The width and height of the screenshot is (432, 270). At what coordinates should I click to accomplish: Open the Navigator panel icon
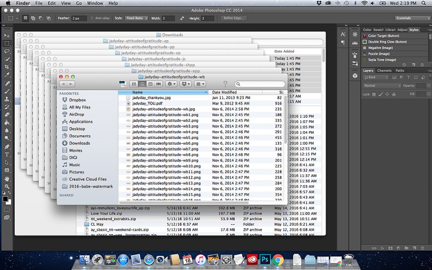tap(355, 35)
